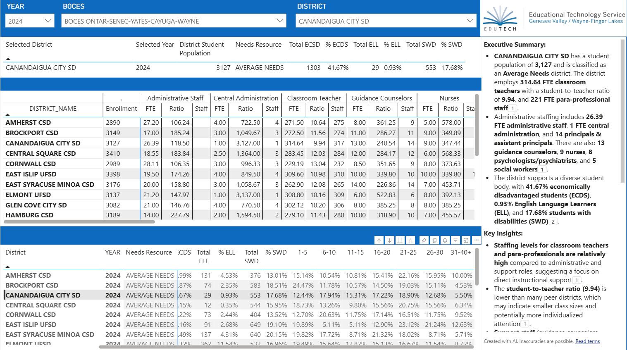627x350 pixels.
Task: Pin the visual with the pin icon
Action: pyautogui.click(x=424, y=240)
